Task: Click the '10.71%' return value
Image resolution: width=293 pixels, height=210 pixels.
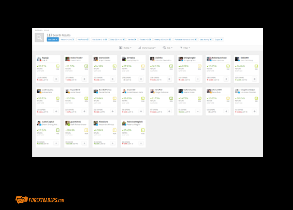Action: tap(42, 98)
